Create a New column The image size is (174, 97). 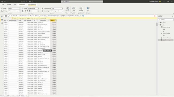click(88, 10)
